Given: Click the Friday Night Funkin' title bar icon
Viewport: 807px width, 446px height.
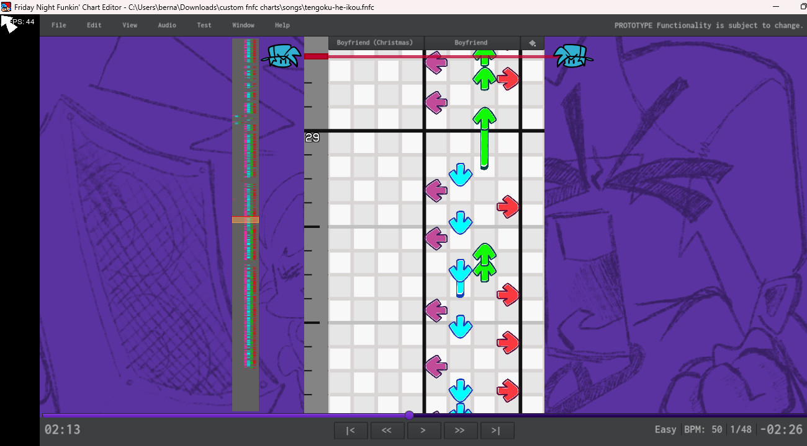Looking at the screenshot, I should coord(6,7).
